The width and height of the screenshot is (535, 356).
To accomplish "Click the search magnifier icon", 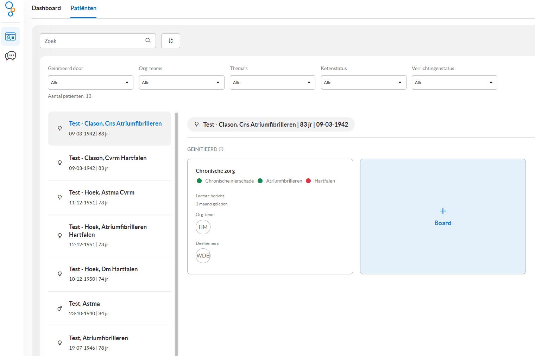I will [148, 41].
